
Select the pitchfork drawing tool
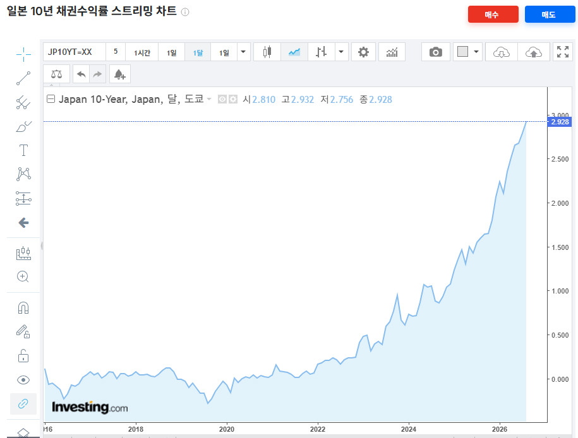23,102
